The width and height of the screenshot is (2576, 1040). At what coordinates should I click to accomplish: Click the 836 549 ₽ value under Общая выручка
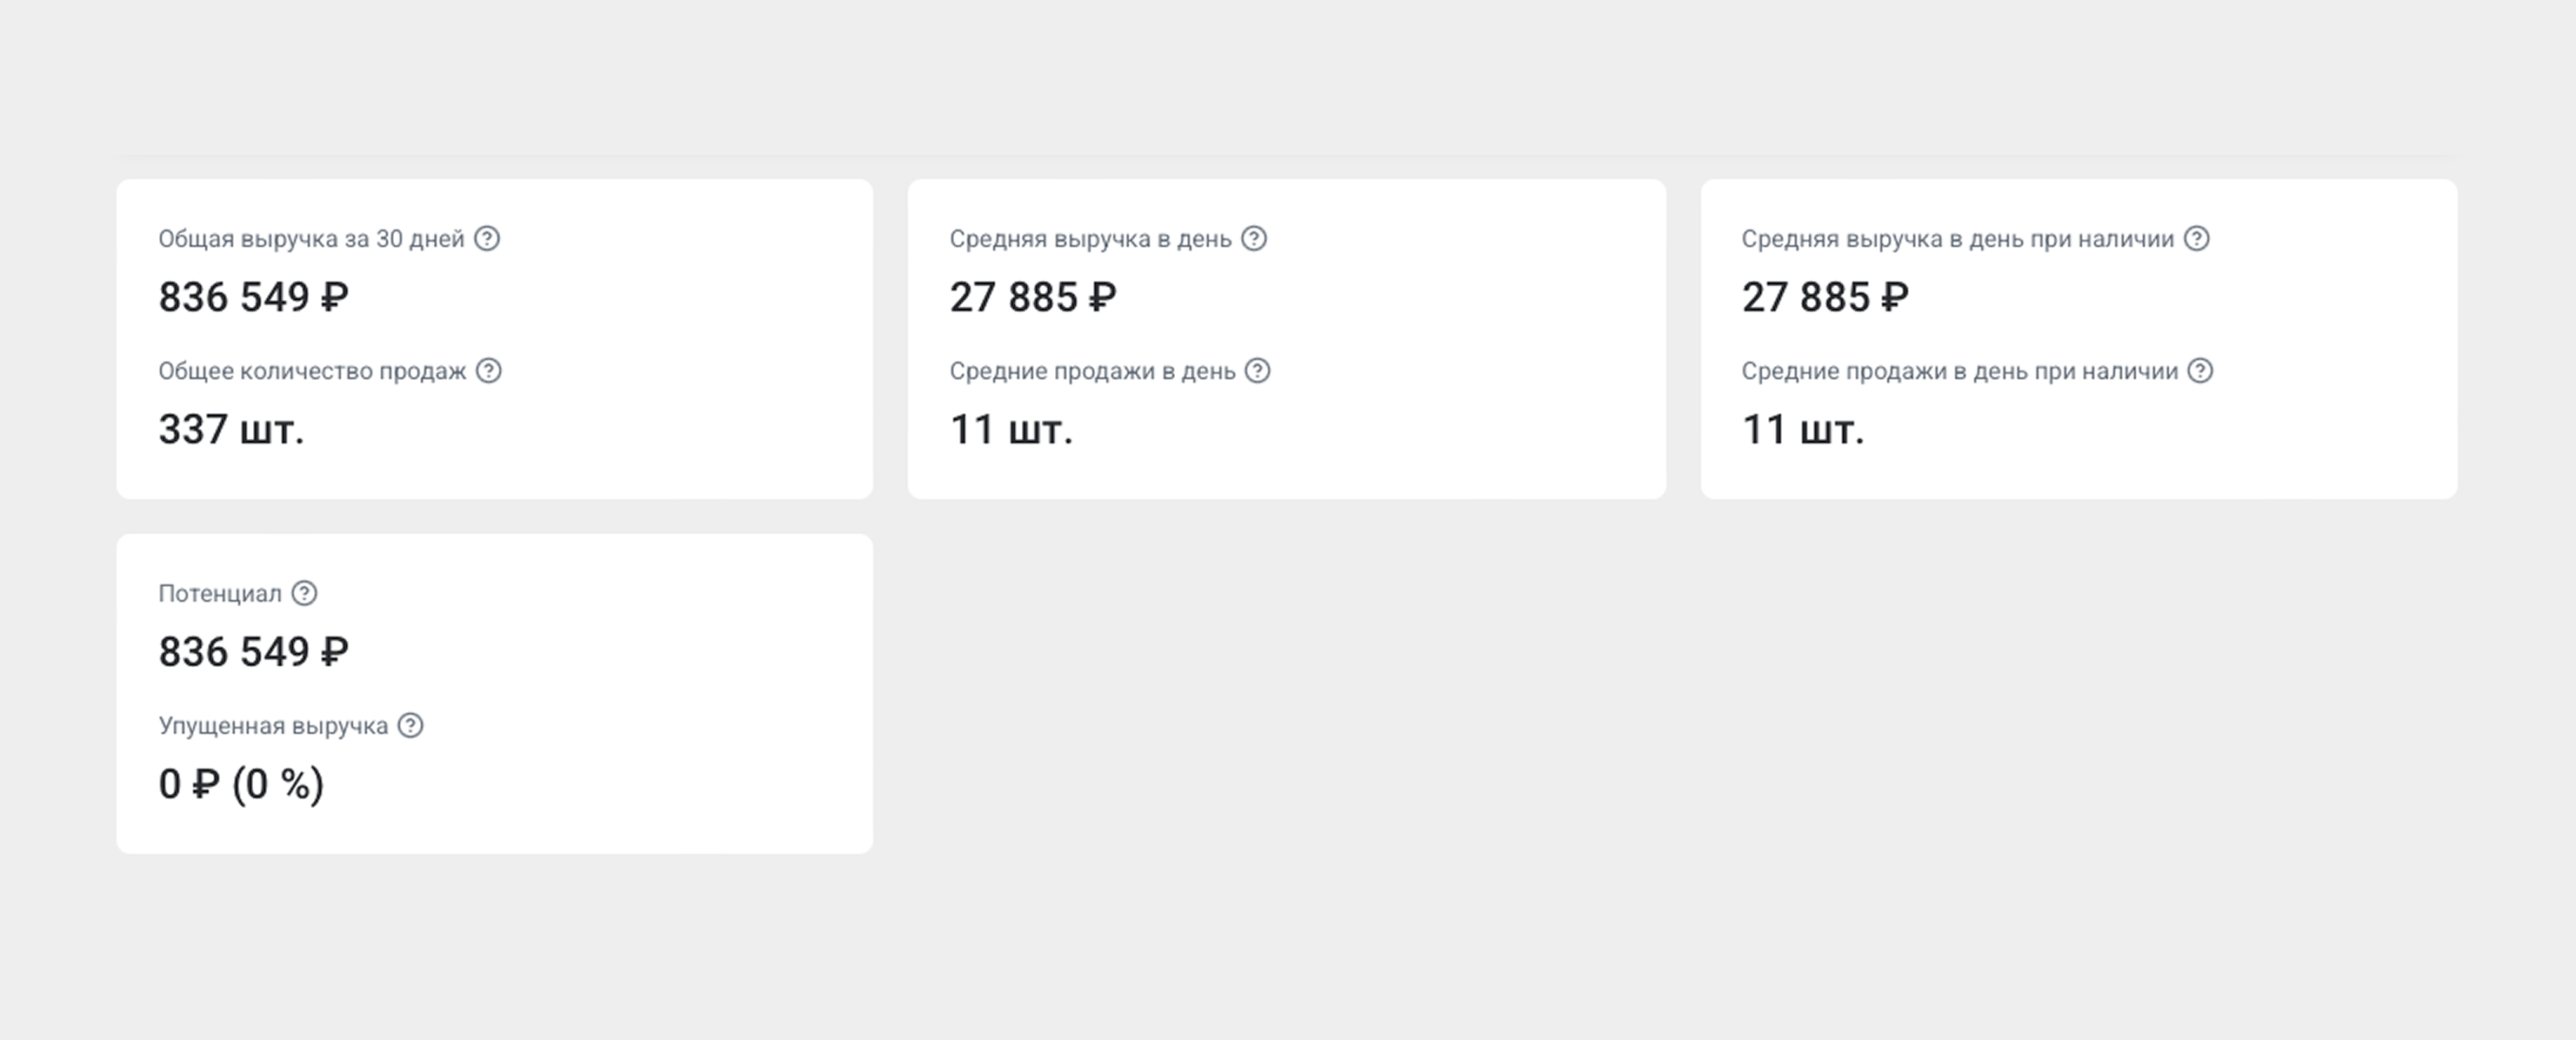[254, 297]
